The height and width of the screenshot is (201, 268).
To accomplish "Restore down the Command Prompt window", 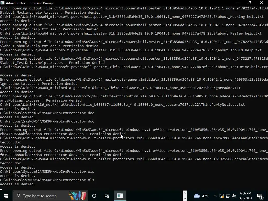I will coord(249,3).
